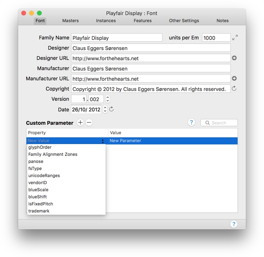264x257 pixels.
Task: Refresh the Copyright field with reload icon
Action: tap(234, 89)
